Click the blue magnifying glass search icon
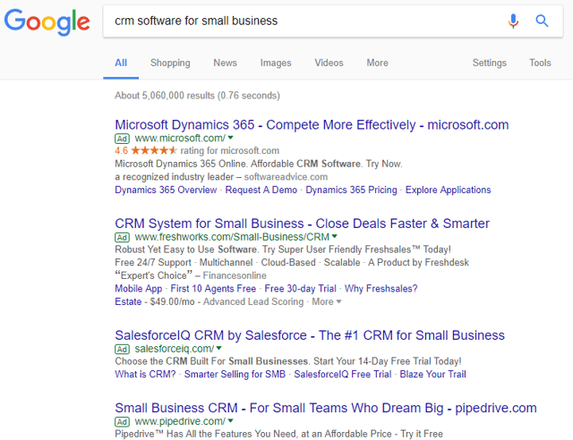 (542, 21)
